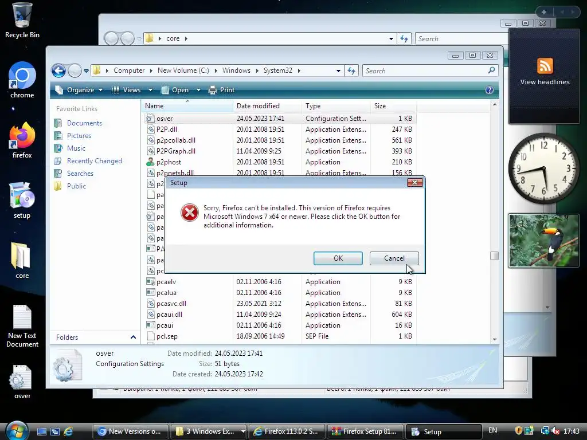The image size is (587, 440).
Task: Select the setup installer desktop icon
Action: 22,201
